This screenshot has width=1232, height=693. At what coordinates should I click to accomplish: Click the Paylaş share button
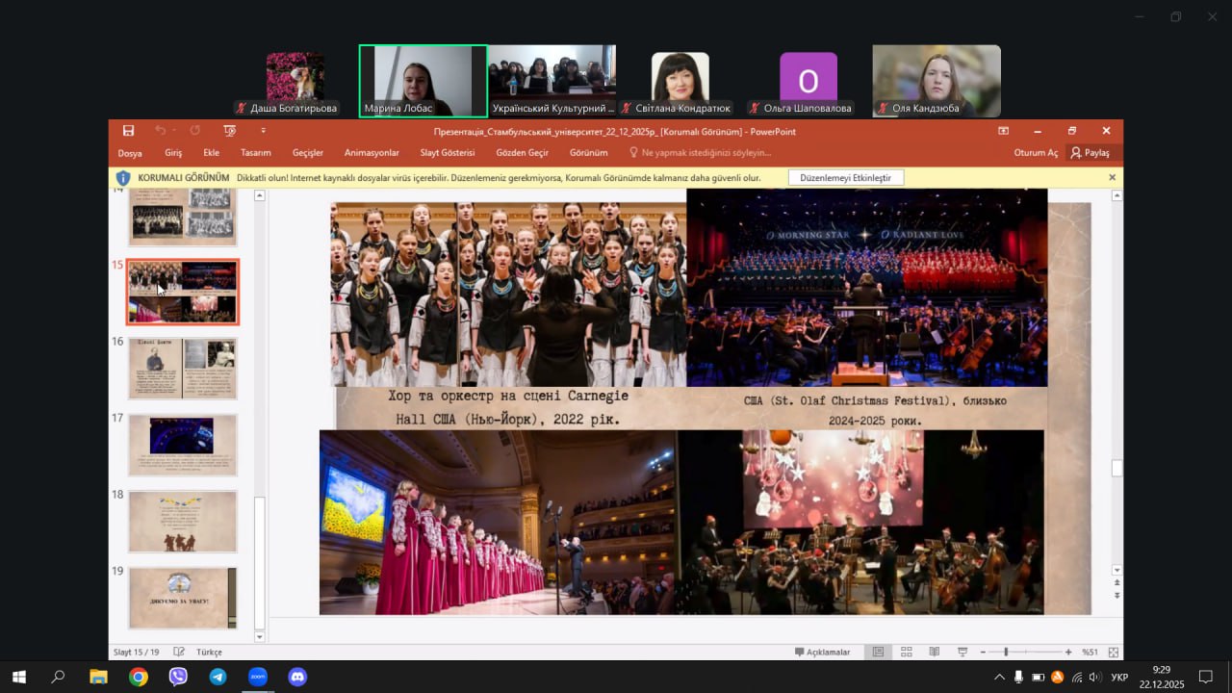(1090, 152)
